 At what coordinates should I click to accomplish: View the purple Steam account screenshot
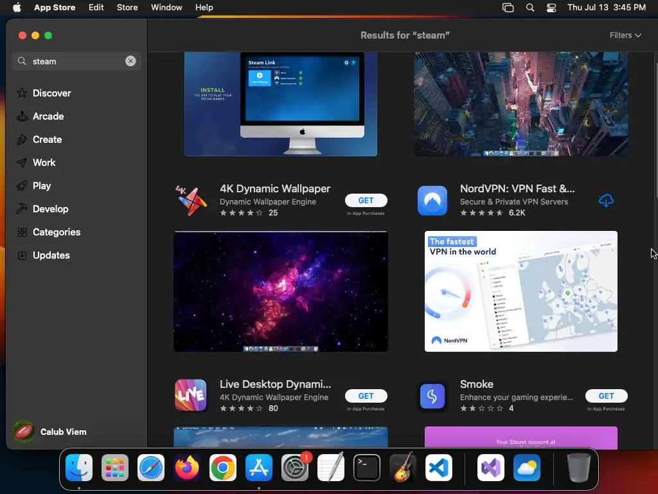[520, 437]
